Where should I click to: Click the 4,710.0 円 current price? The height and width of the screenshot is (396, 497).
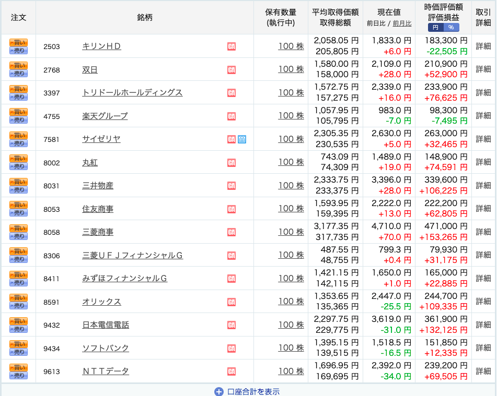point(391,226)
